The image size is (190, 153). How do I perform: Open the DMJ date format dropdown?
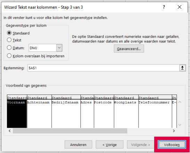tap(59, 48)
